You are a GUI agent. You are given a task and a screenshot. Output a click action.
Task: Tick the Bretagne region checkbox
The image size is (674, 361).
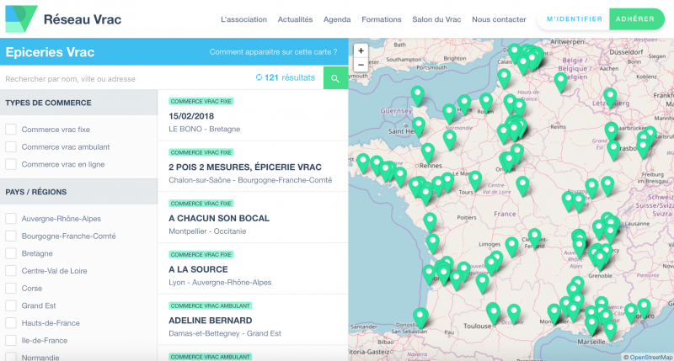point(11,253)
